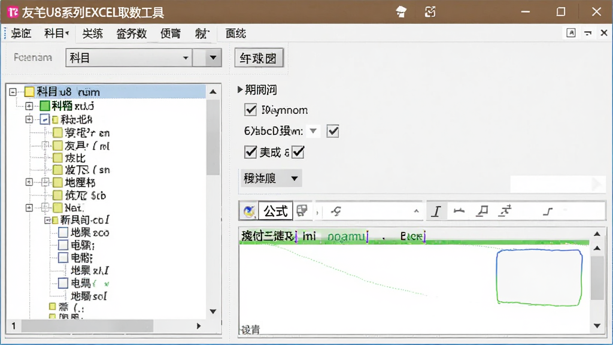This screenshot has height=345, width=613.
Task: Click the yellow folder icon of 科目 u8 root
Action: 29,92
